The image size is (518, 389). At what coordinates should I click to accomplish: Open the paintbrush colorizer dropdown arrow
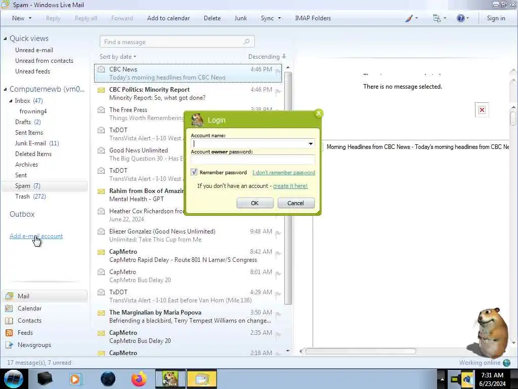pyautogui.click(x=416, y=18)
